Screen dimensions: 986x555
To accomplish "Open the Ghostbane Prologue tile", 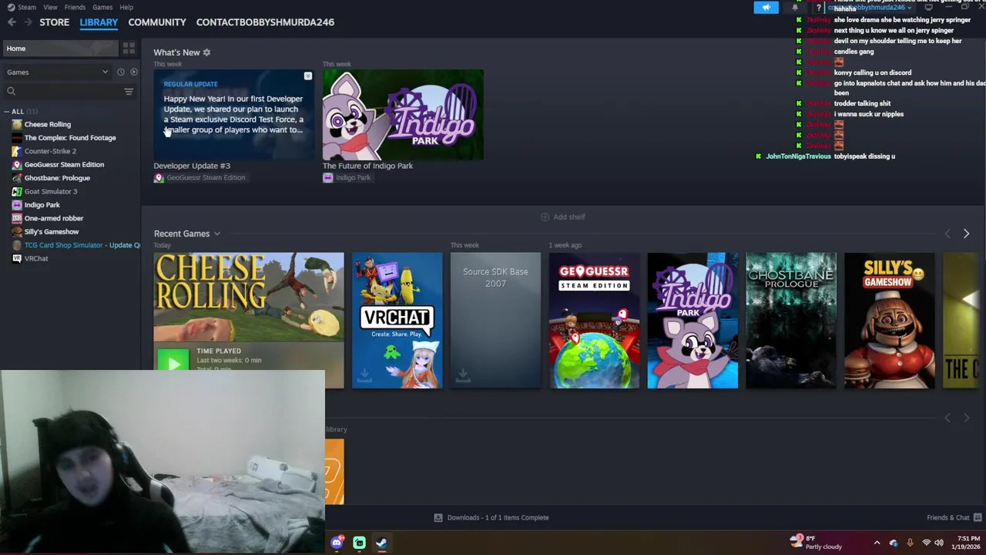I will coord(791,321).
